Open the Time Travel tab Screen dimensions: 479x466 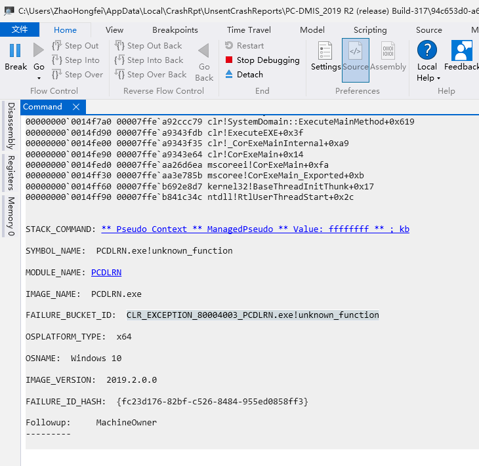249,30
